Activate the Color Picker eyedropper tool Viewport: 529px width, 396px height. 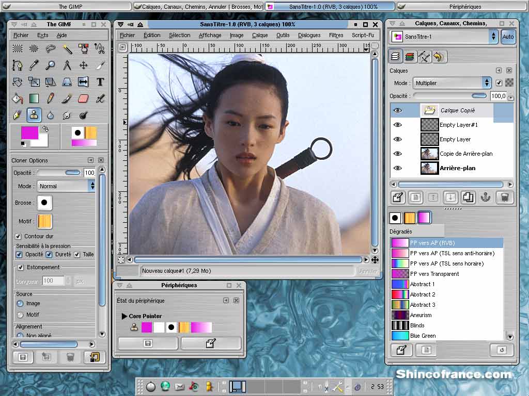(34, 65)
